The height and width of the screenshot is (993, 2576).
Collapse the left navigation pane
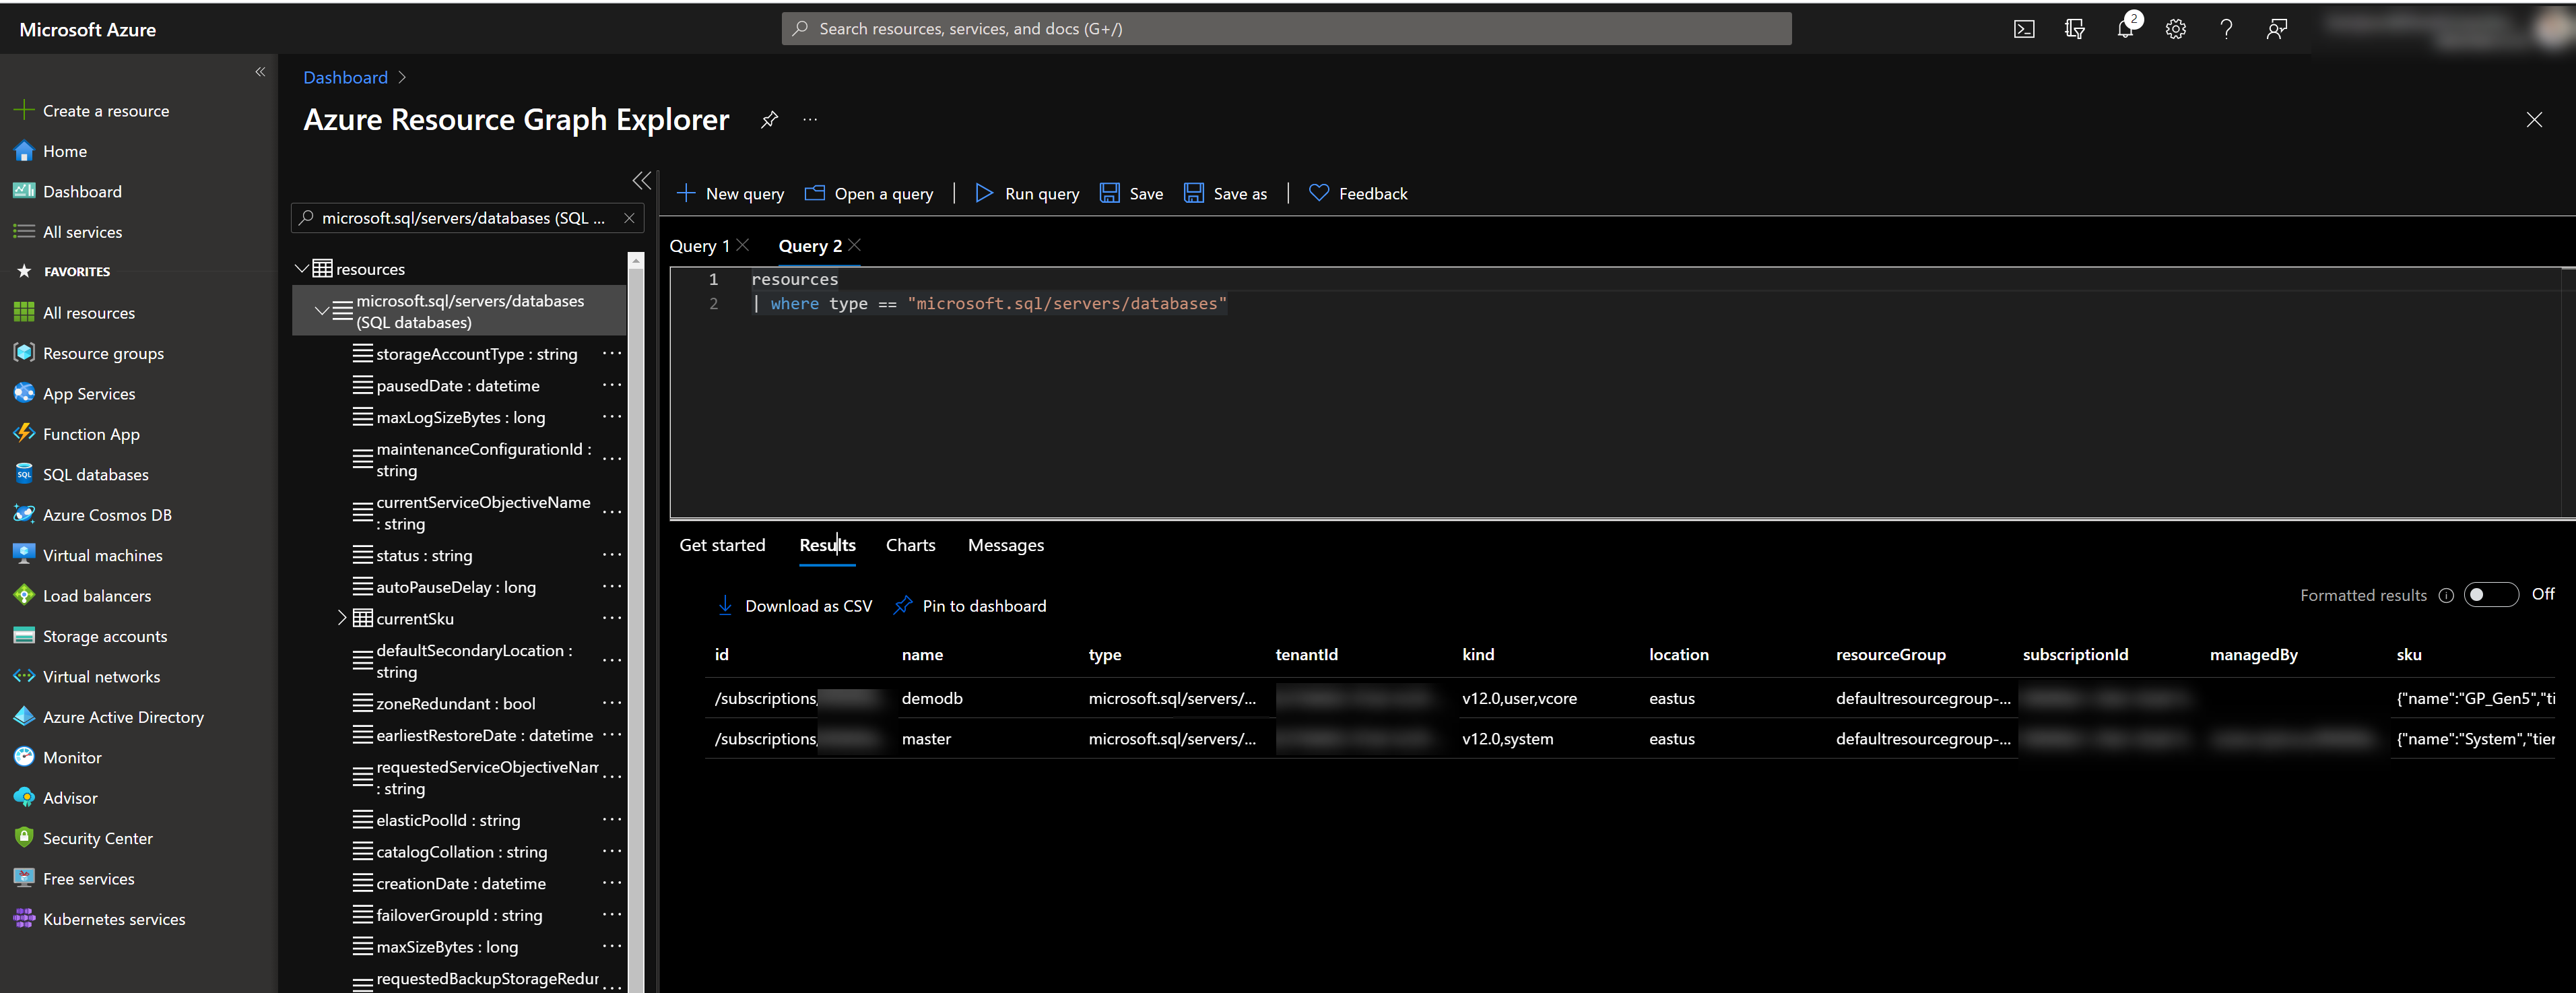[260, 71]
